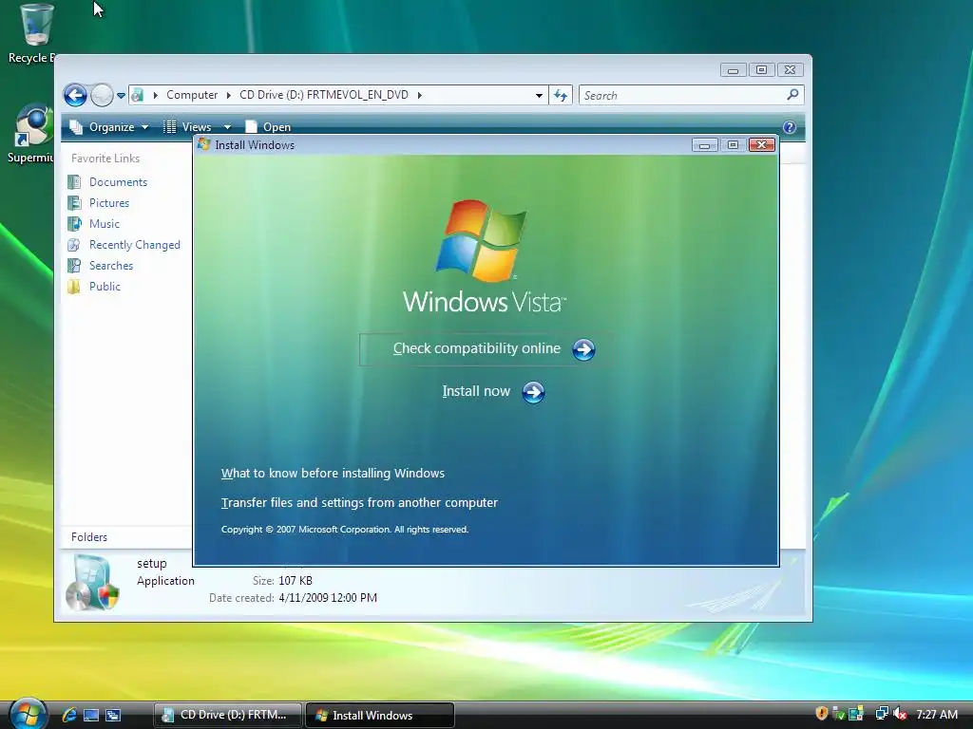This screenshot has width=973, height=729.
Task: Open the Organize menu
Action: coord(109,127)
